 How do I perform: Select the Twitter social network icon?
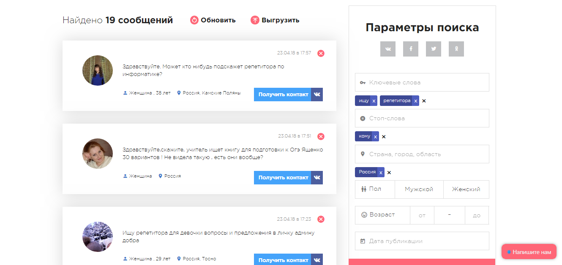tap(433, 49)
